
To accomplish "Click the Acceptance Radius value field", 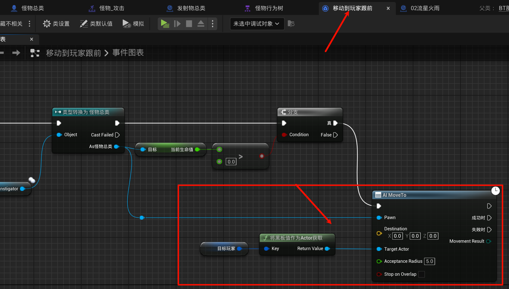I will [x=429, y=261].
